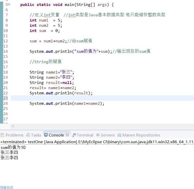Screen dimensions: 194x189
Task: Open the Problems tab
Action: (x=12, y=135)
